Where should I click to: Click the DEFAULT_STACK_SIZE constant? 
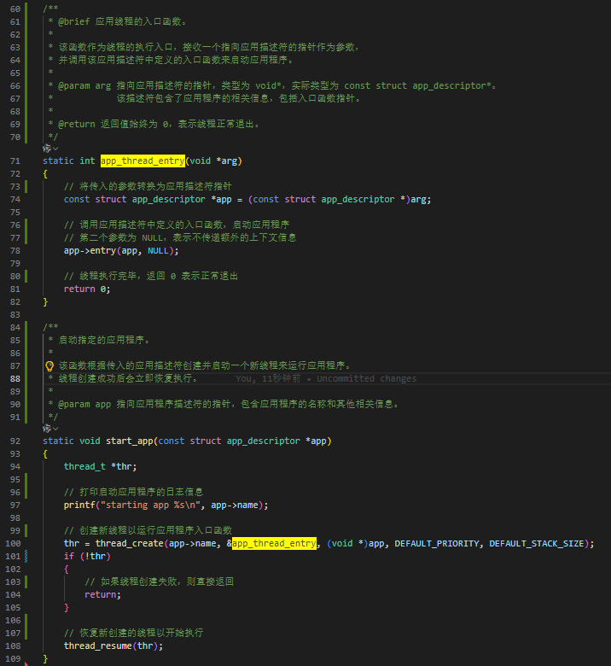pyautogui.click(x=537, y=543)
